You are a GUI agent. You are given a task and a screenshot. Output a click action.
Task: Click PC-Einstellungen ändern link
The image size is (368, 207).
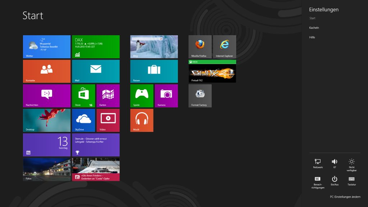pyautogui.click(x=345, y=197)
